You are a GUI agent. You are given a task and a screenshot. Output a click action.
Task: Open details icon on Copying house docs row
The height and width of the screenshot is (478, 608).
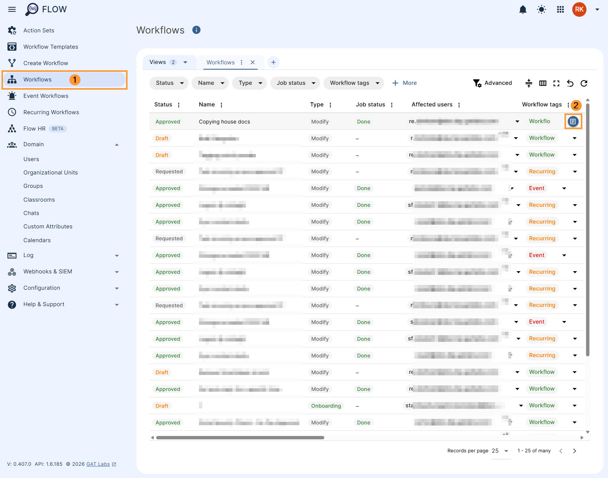[573, 121]
